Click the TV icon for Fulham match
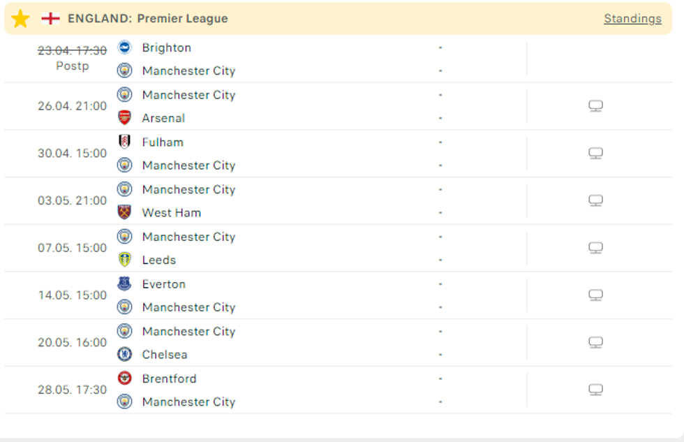This screenshot has height=442, width=684. tap(595, 154)
